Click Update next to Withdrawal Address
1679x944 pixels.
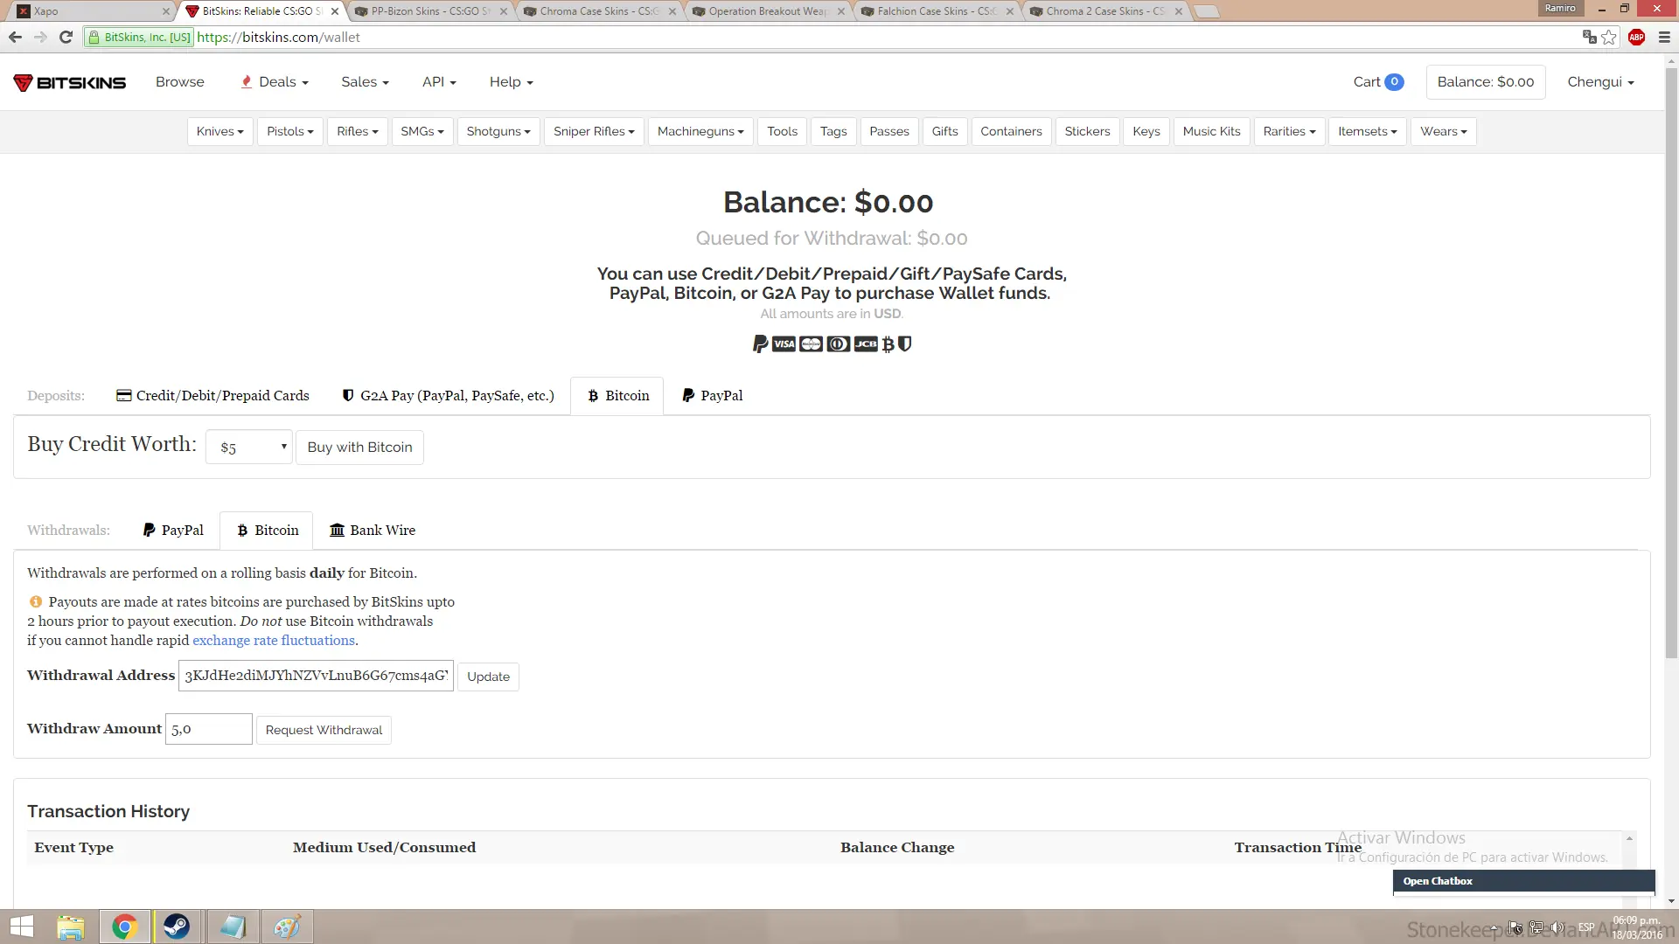tap(488, 677)
